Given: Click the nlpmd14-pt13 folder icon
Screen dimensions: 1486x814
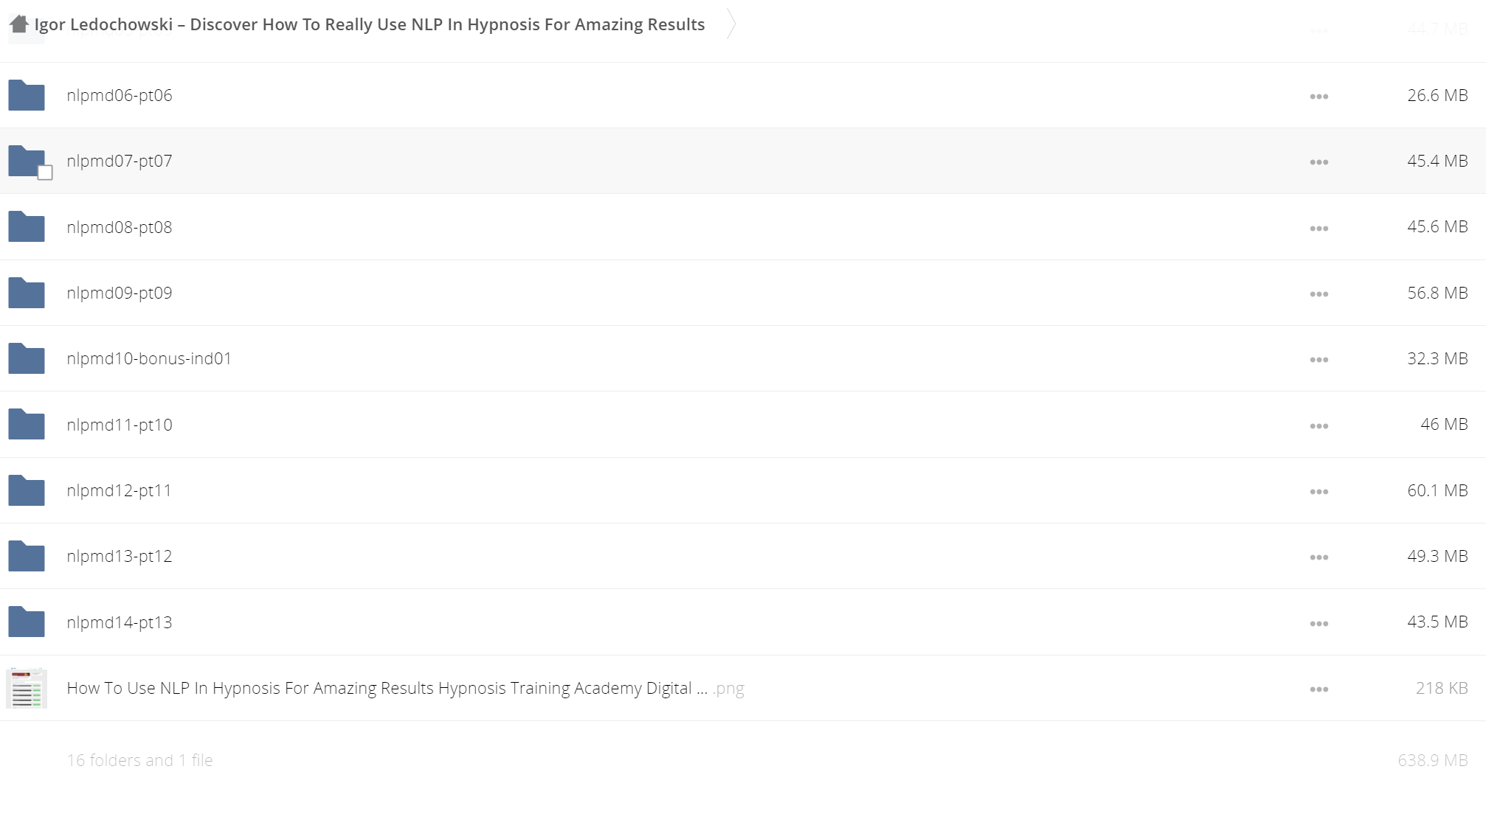Looking at the screenshot, I should coord(27,622).
